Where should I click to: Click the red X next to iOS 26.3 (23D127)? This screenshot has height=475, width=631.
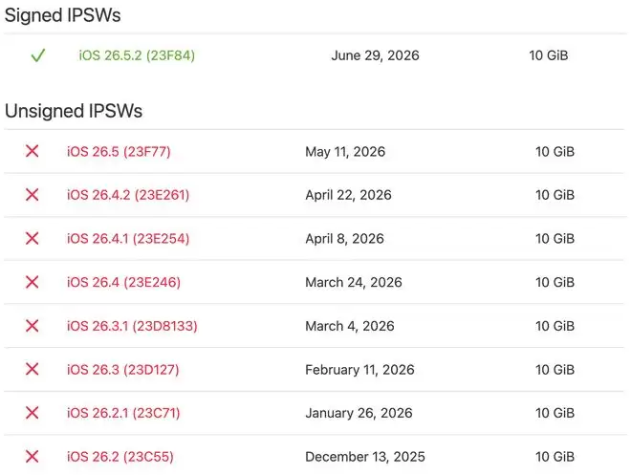click(33, 369)
